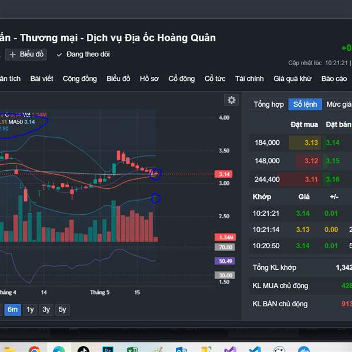The width and height of the screenshot is (352, 352).
Task: Click the Tổng KL khớp label
Action: pos(275,268)
